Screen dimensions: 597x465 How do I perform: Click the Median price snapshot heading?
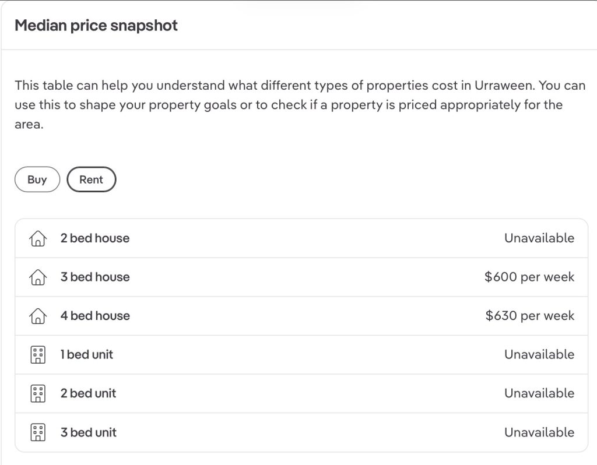[96, 26]
